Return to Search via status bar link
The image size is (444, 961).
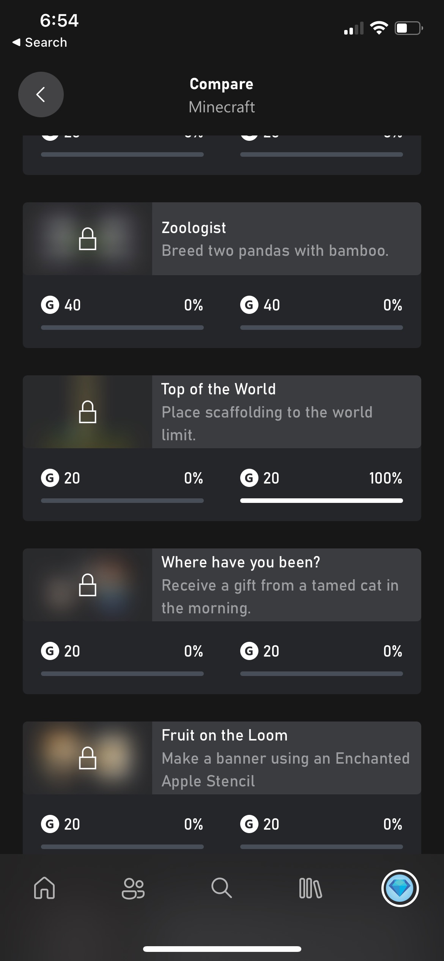(x=40, y=43)
